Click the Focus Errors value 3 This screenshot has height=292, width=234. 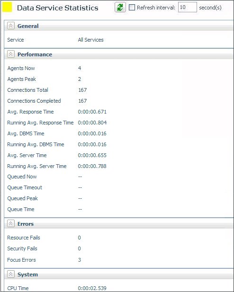[80, 260]
